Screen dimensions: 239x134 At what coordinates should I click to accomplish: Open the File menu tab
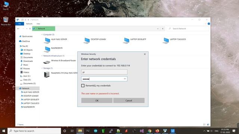(19, 24)
